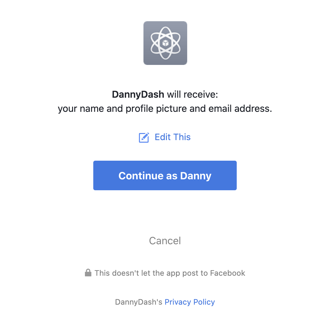This screenshot has height=322, width=330.
Task: Click the pencil edit icon
Action: pos(144,138)
